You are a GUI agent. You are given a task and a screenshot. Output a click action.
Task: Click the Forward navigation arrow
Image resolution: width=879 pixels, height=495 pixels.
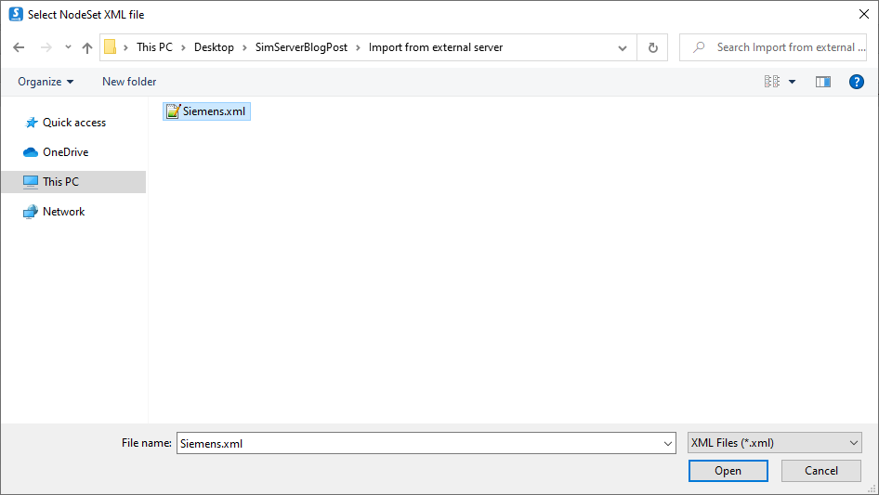pos(45,47)
